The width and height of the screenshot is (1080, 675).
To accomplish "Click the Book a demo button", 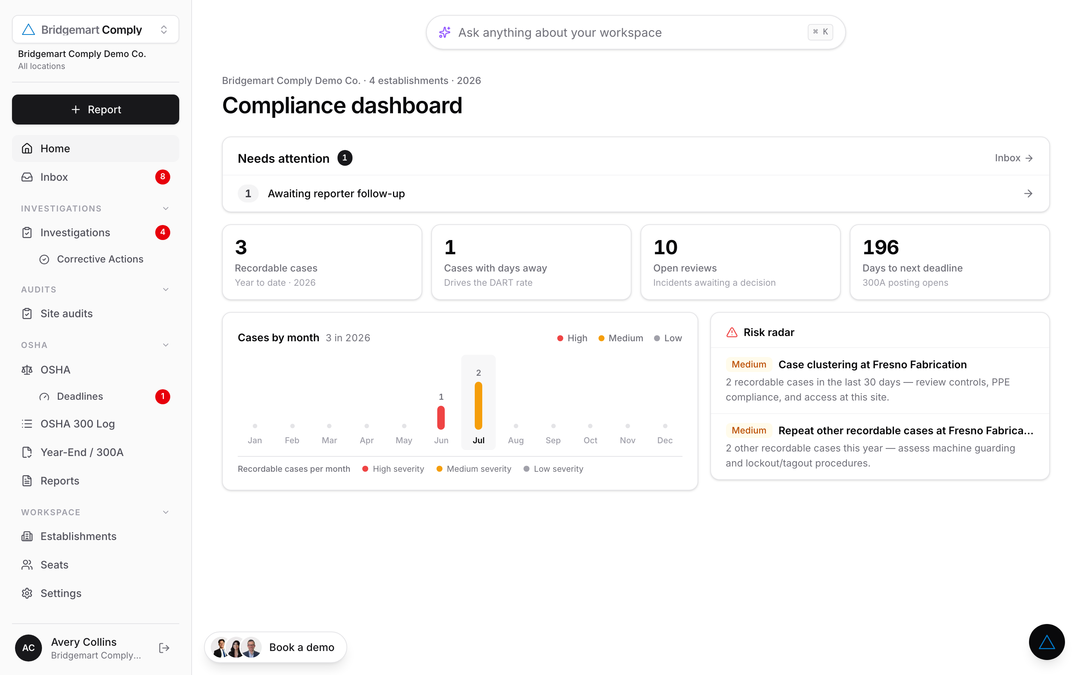I will [x=275, y=647].
